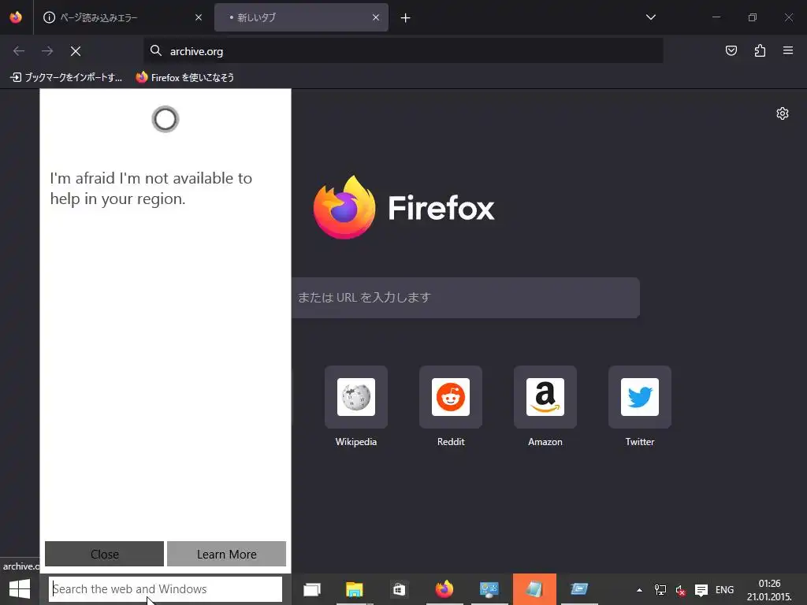Open the Firefox hamburger application menu

click(788, 50)
